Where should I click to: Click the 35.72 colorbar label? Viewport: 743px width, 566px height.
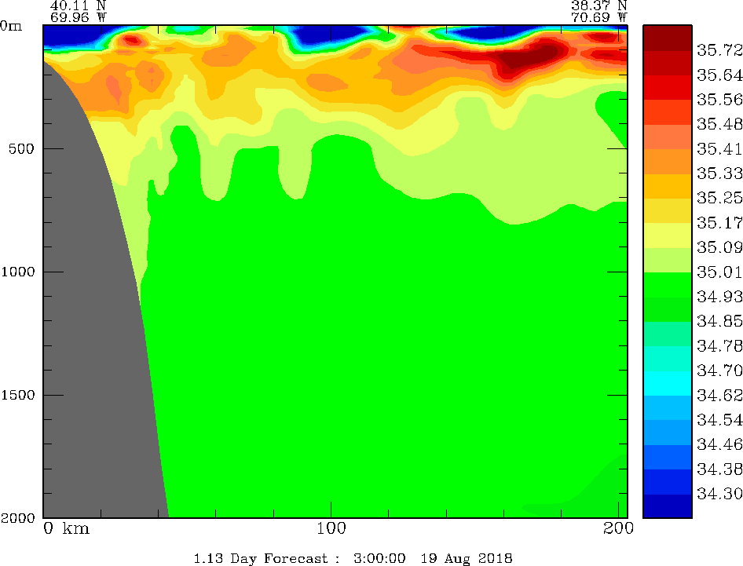(719, 50)
